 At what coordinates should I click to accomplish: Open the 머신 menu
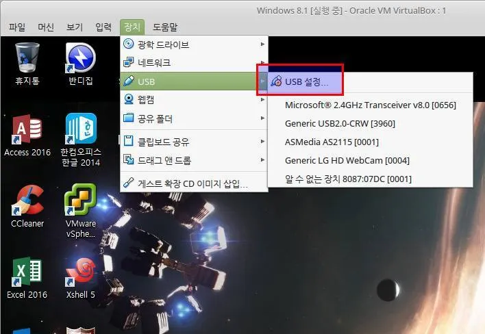[46, 27]
